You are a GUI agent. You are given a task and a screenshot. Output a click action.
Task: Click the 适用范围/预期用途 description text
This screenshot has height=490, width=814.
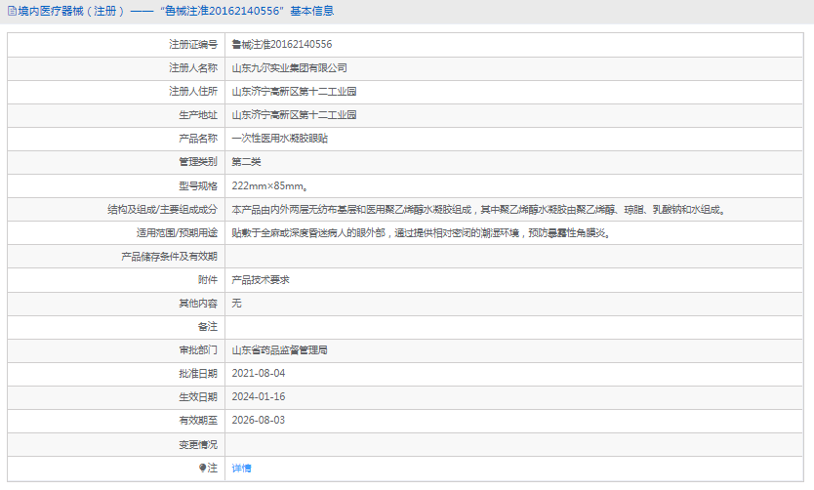pos(421,232)
